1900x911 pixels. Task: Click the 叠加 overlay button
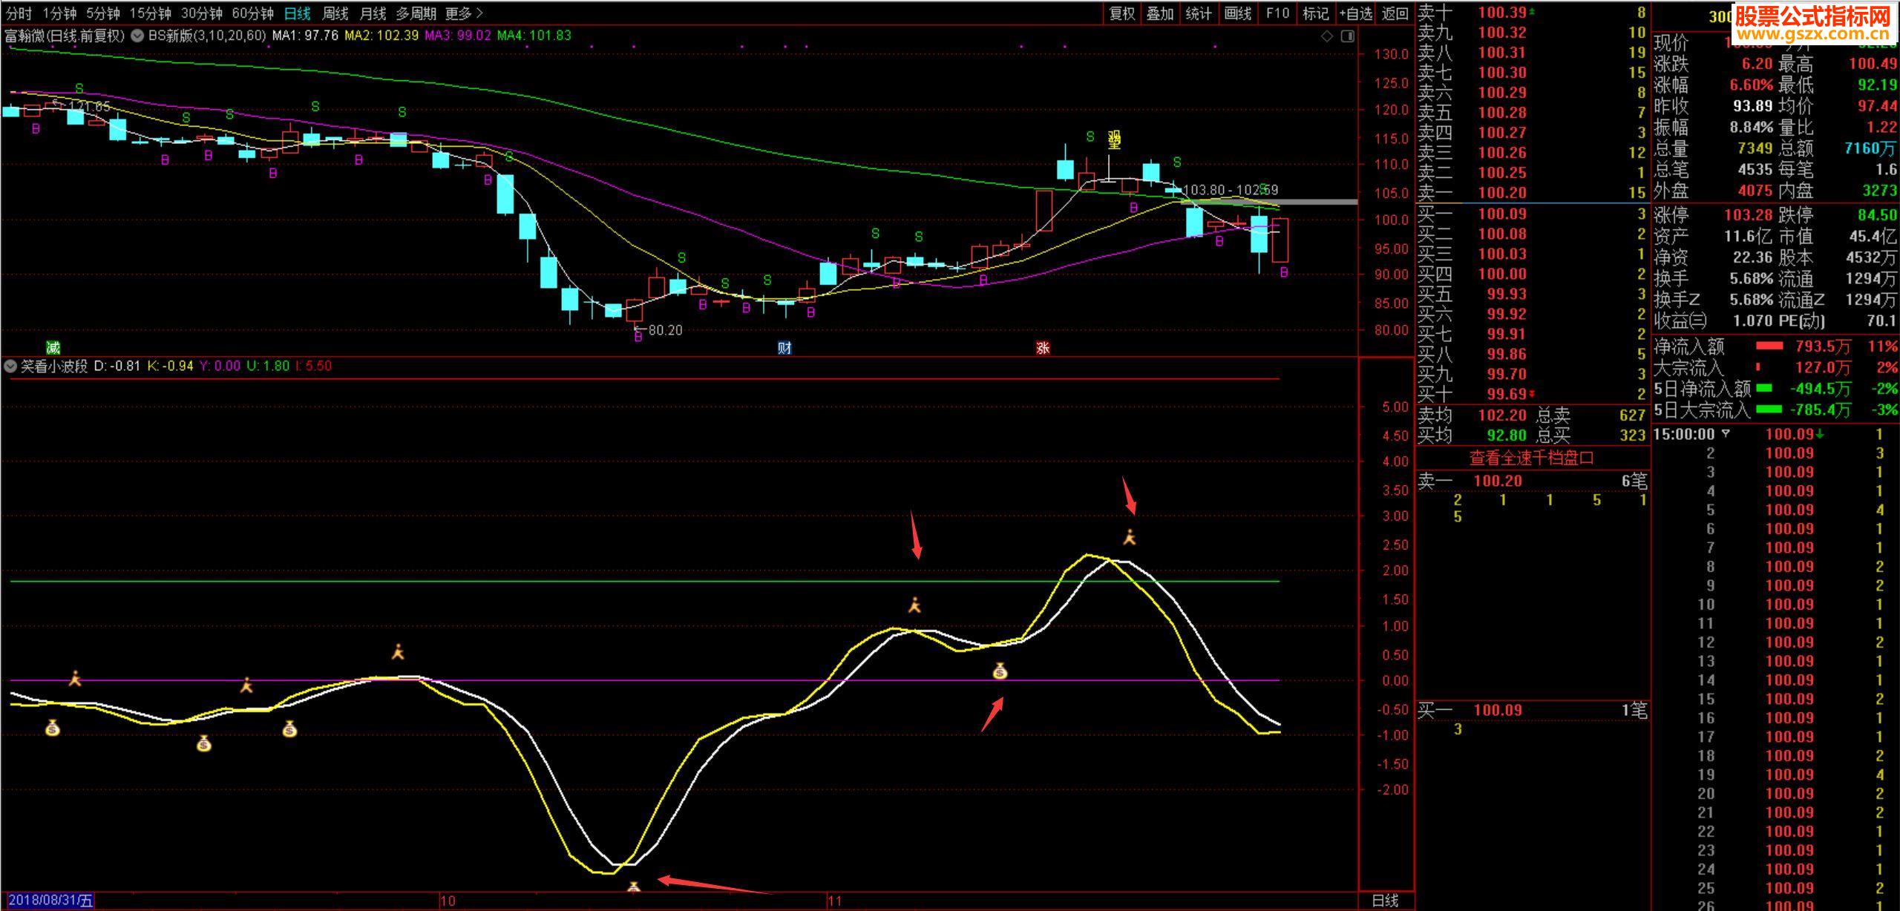pyautogui.click(x=1160, y=13)
